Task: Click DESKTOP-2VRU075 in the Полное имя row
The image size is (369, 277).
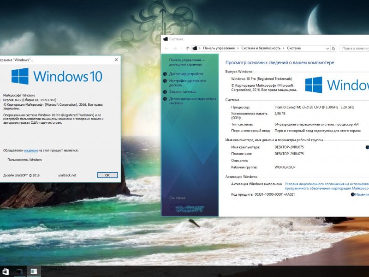Action: pyautogui.click(x=289, y=154)
